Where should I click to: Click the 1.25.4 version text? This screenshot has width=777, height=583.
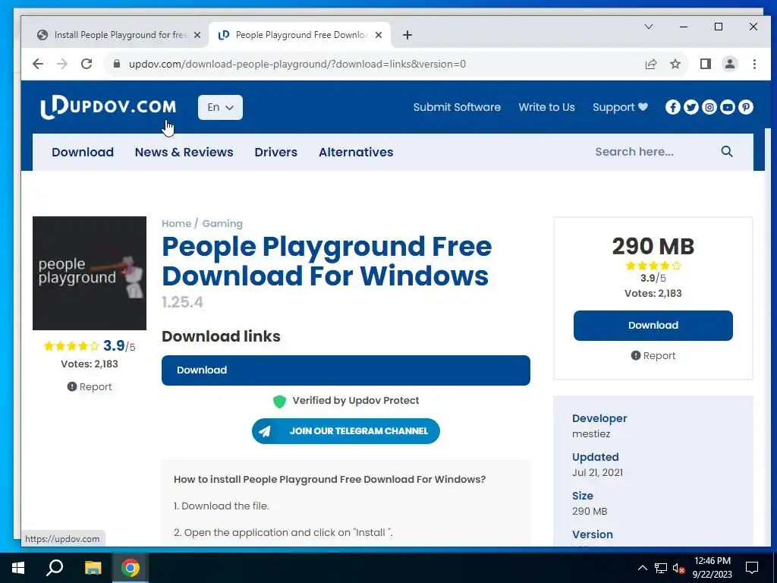point(182,302)
